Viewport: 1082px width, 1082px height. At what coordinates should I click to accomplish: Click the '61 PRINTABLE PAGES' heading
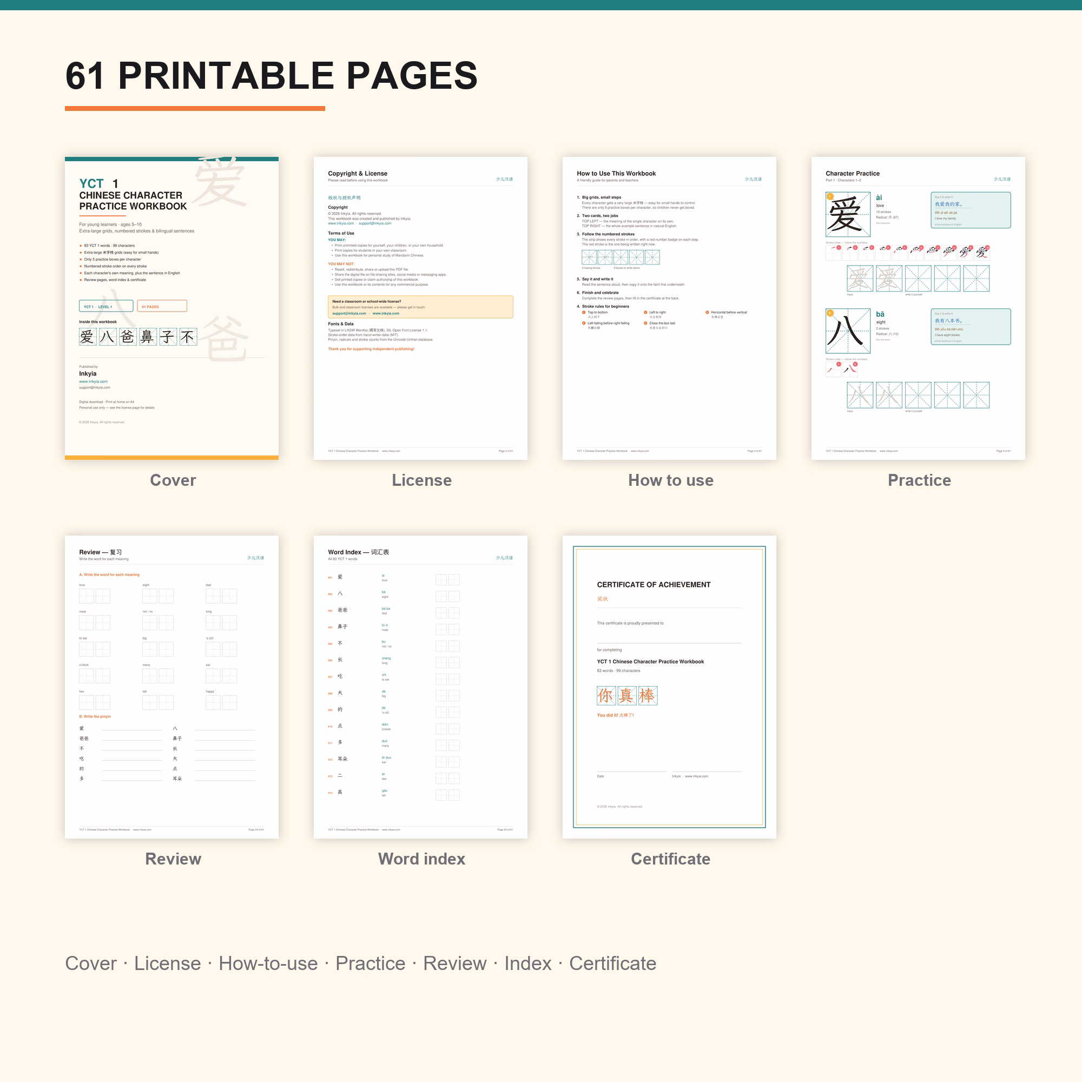click(x=272, y=76)
